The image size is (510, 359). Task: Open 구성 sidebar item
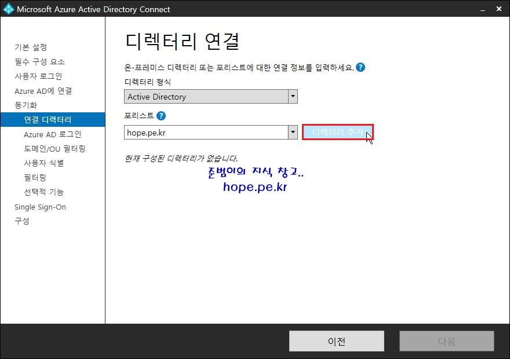pos(22,221)
